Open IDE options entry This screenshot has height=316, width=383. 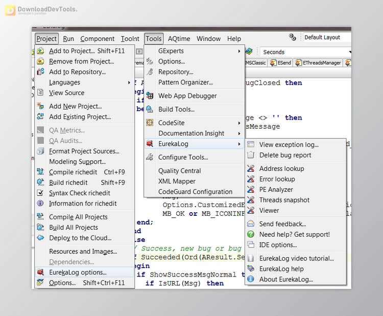coord(296,245)
